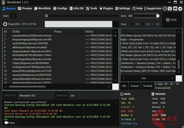Click log panel scroll down arrow
Viewport: 184px width, 128px height.
click(116, 123)
